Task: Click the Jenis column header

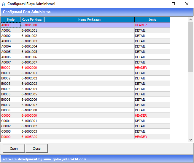Action: click(x=152, y=19)
